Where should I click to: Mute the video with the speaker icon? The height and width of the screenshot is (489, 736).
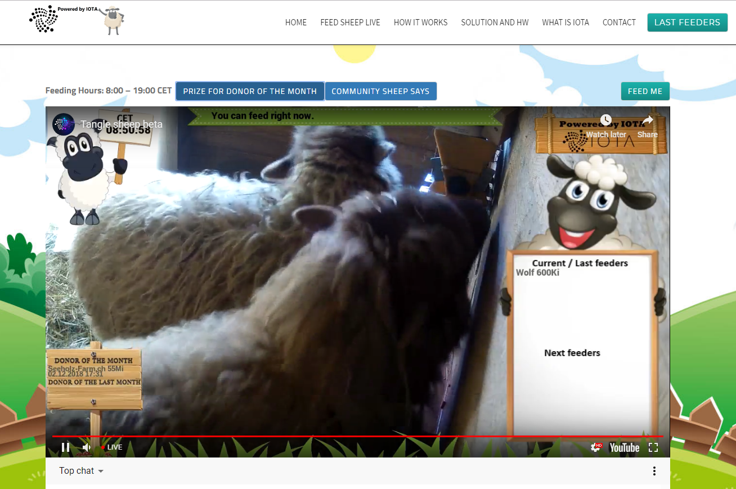pos(87,447)
